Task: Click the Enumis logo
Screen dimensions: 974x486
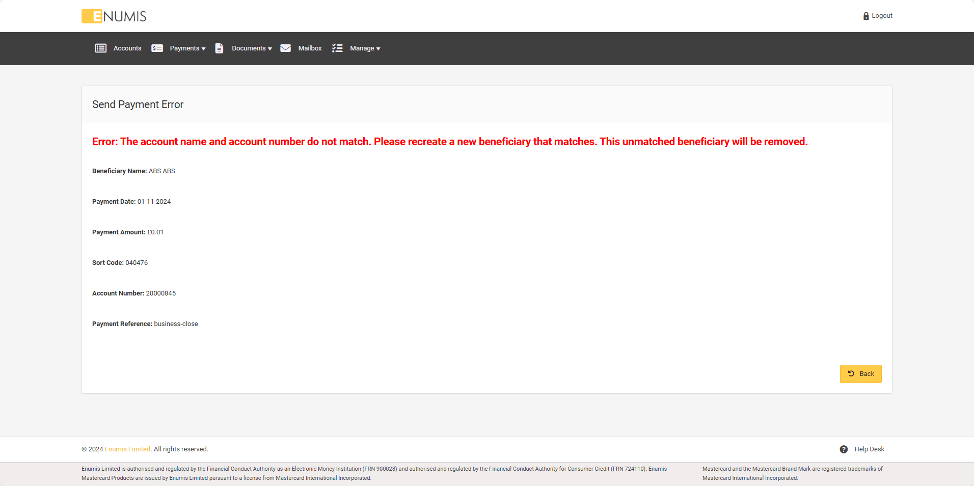Action: pyautogui.click(x=114, y=16)
